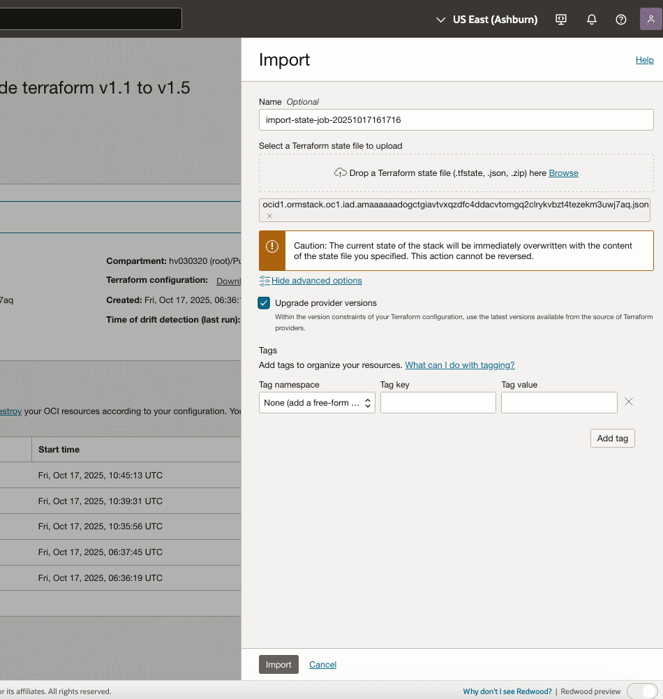Click Browse to choose a state file
The image size is (663, 699).
click(563, 172)
